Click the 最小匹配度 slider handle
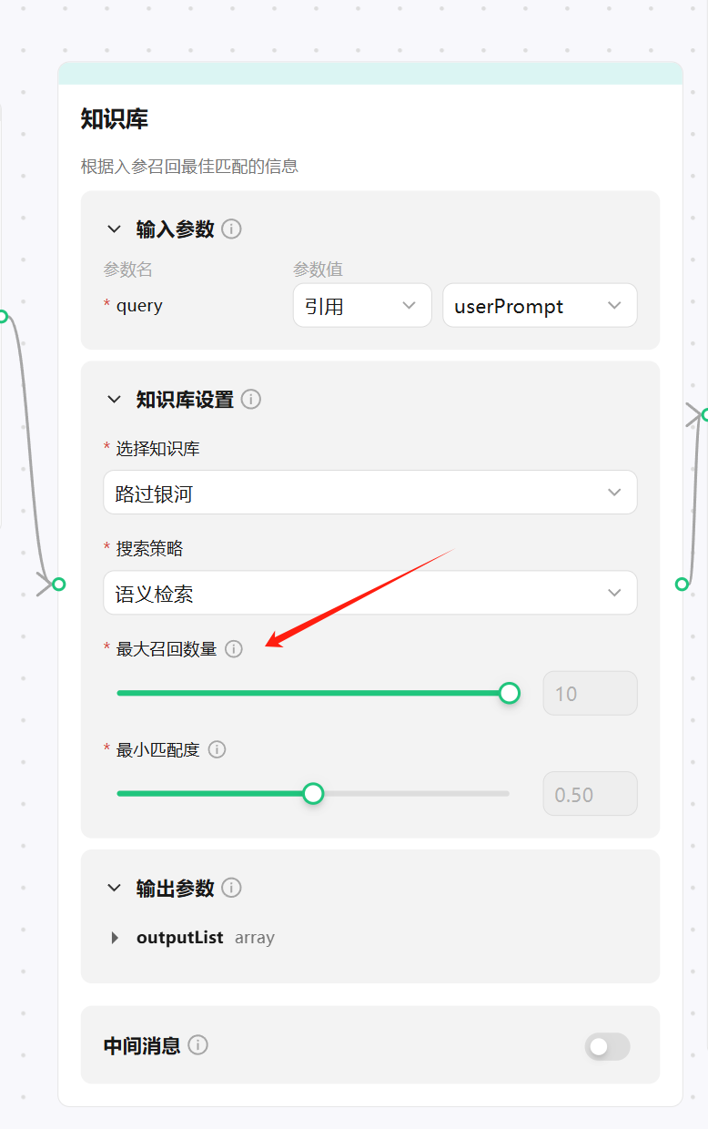Screen dimensions: 708x1129 click(x=313, y=794)
